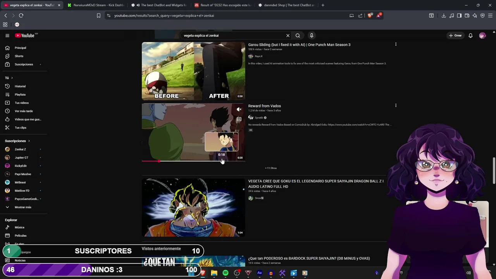Expand Mostrar más subscriptions
This screenshot has height=279, width=496.
[23, 207]
